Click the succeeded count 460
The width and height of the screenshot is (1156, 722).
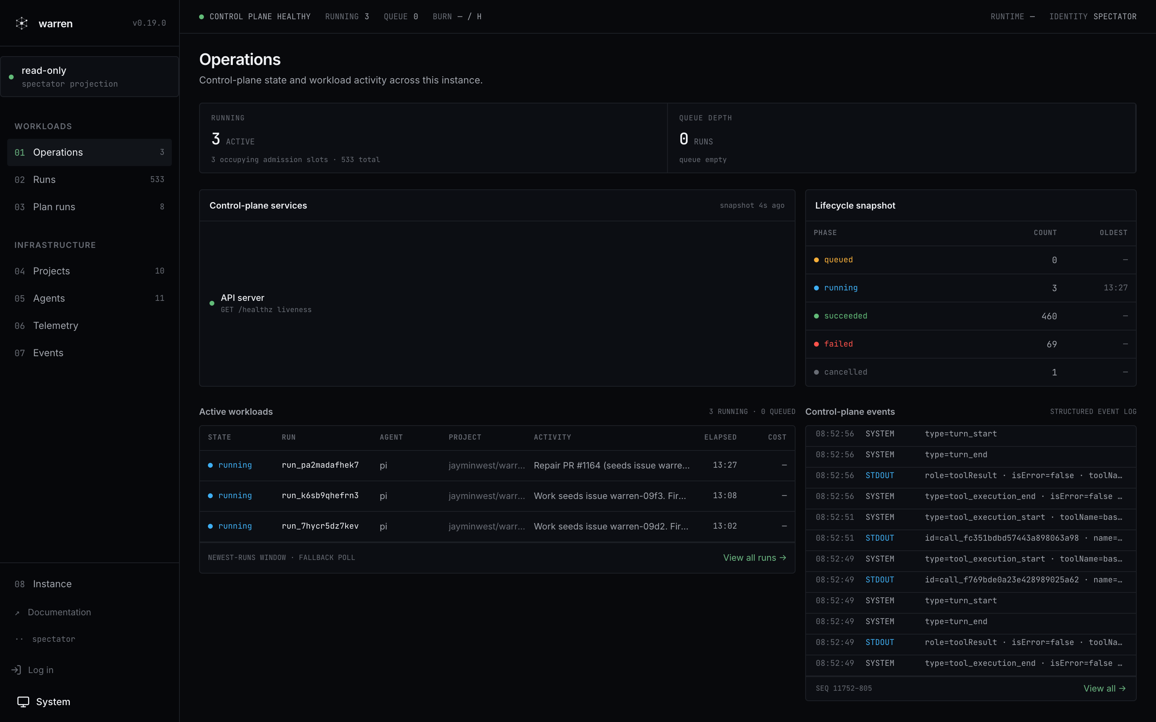pos(1049,316)
